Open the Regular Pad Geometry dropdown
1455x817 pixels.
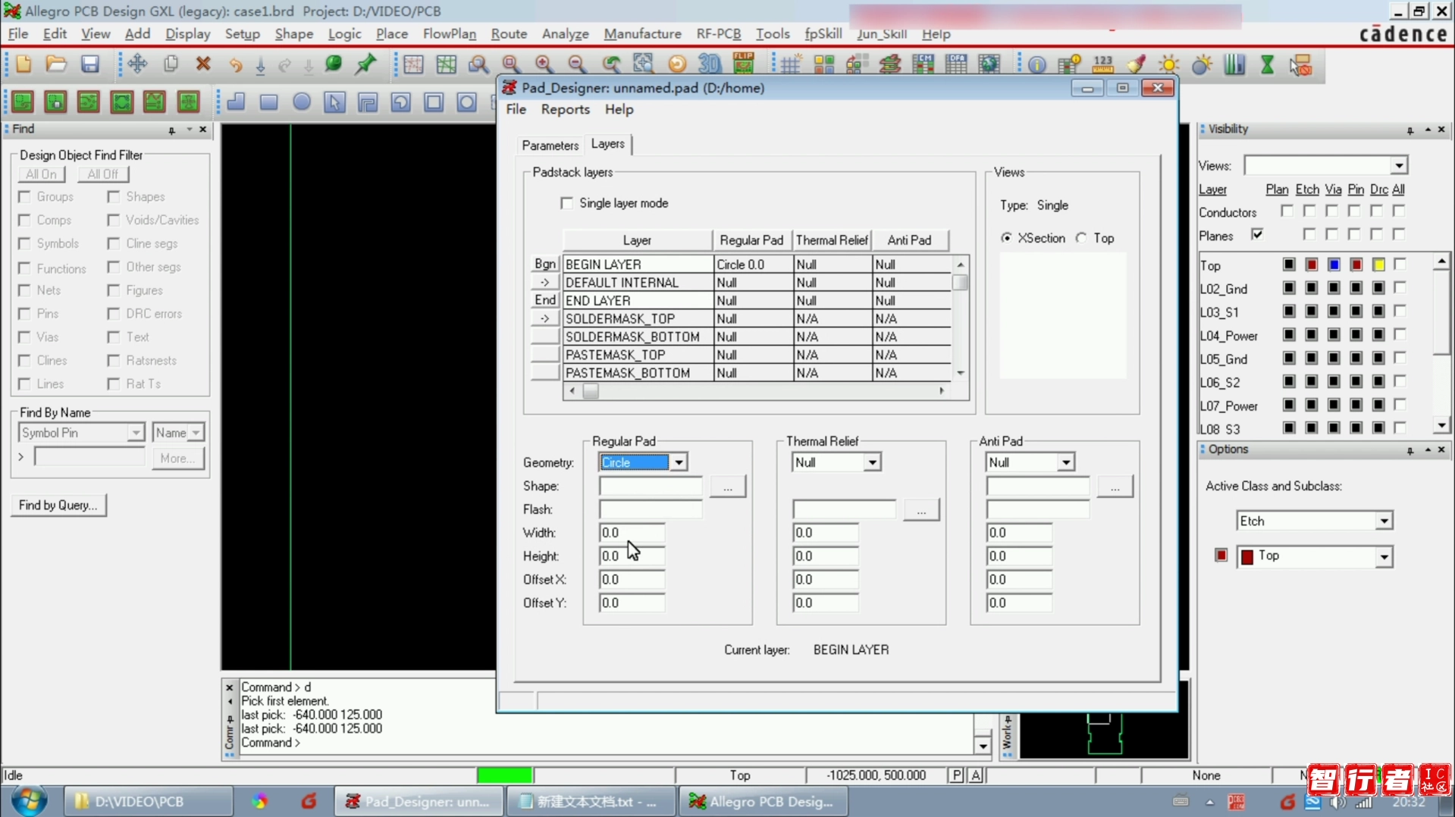click(x=679, y=462)
